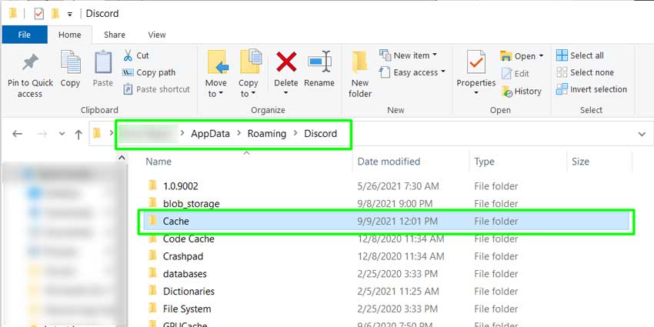Viewport: 654px width, 327px height.
Task: Click Select none in the ribbon
Action: tap(586, 72)
